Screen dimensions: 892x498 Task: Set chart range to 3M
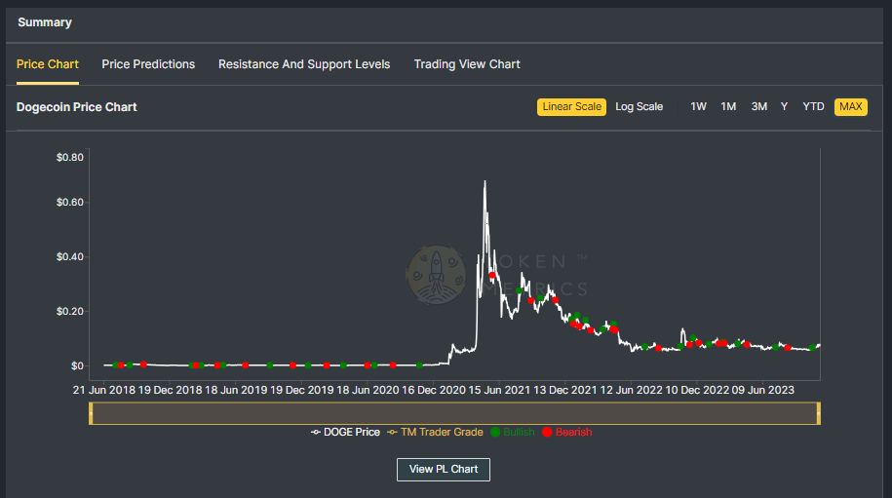[x=758, y=107]
